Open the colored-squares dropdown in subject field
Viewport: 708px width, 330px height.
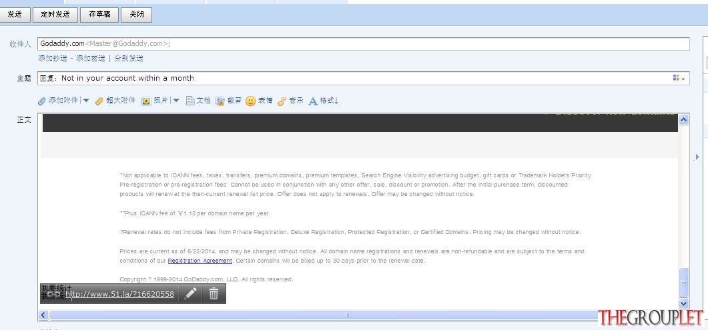click(x=679, y=78)
